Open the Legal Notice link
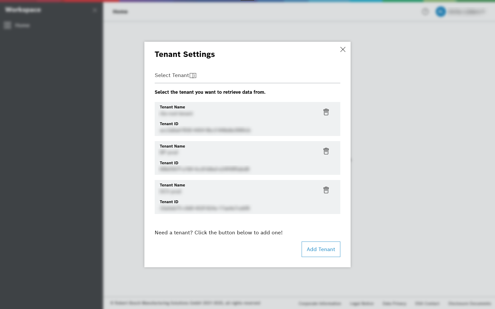 361,303
